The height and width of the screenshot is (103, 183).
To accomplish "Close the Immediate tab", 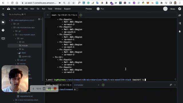I will coord(98,85).
